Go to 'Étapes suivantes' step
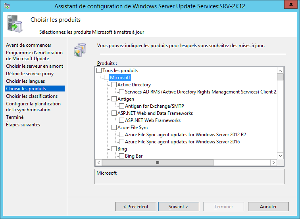The image size is (300, 219). click(x=23, y=125)
